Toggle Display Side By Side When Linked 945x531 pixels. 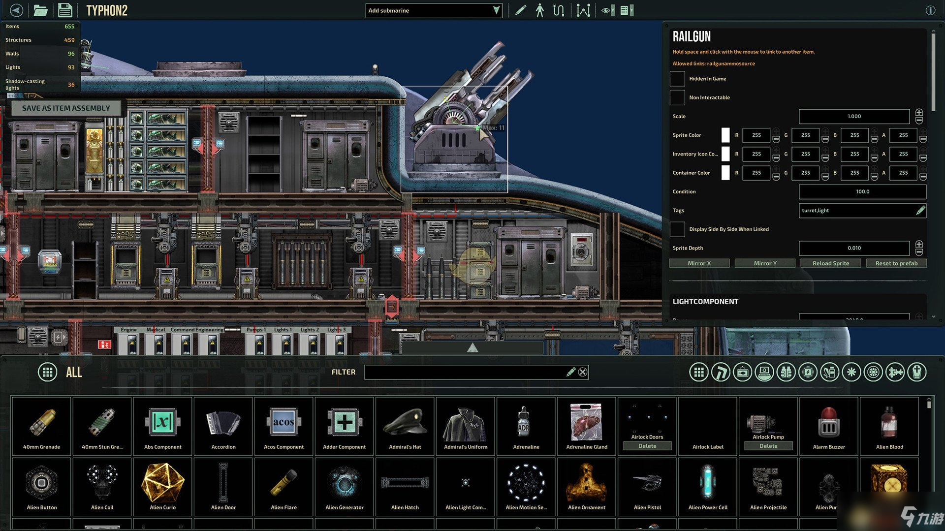677,229
